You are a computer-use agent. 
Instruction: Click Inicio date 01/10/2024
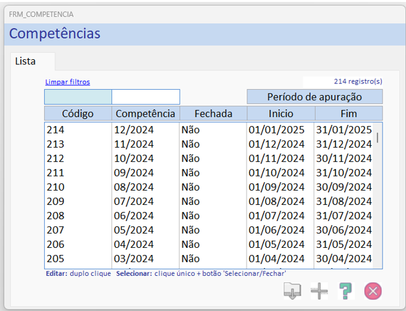[277, 172]
